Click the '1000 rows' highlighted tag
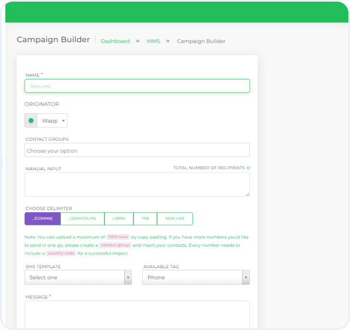The height and width of the screenshot is (330, 350). pyautogui.click(x=118, y=237)
